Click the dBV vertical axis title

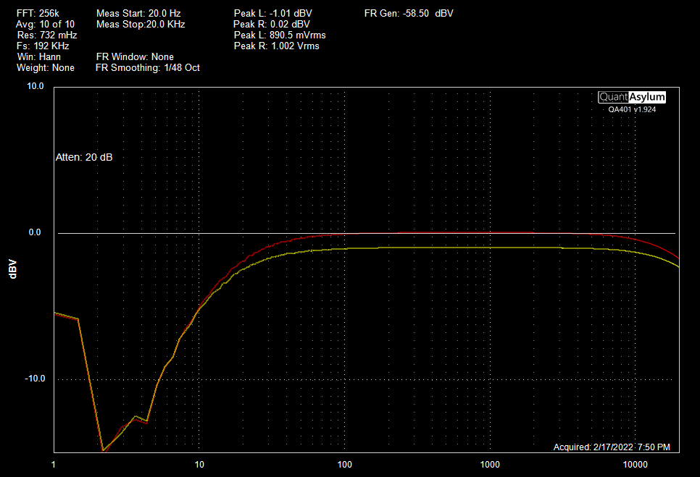click(12, 269)
